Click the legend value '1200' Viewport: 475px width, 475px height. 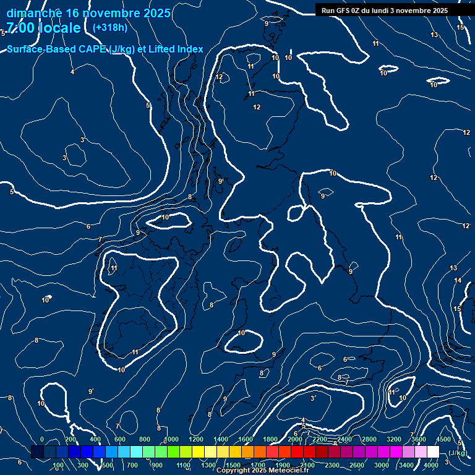pos(196,439)
